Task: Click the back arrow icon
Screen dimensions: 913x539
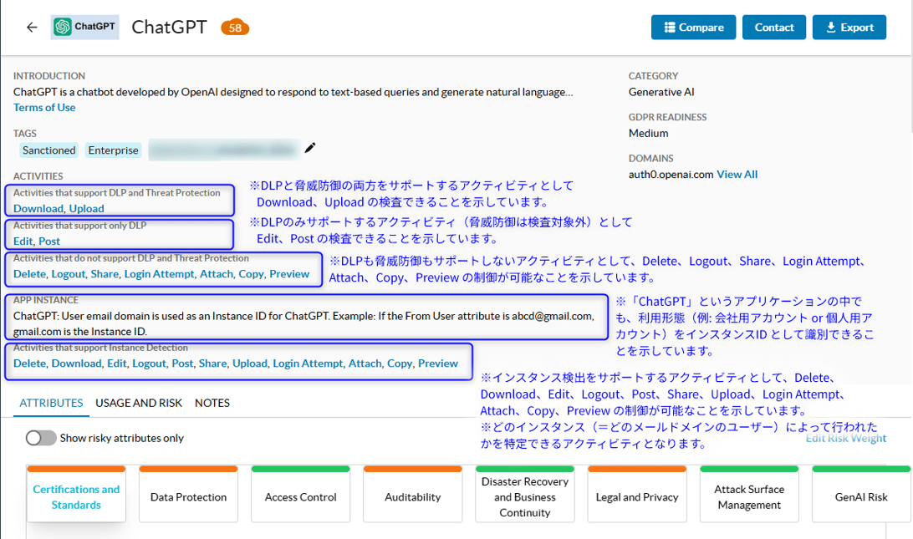Action: (x=32, y=28)
